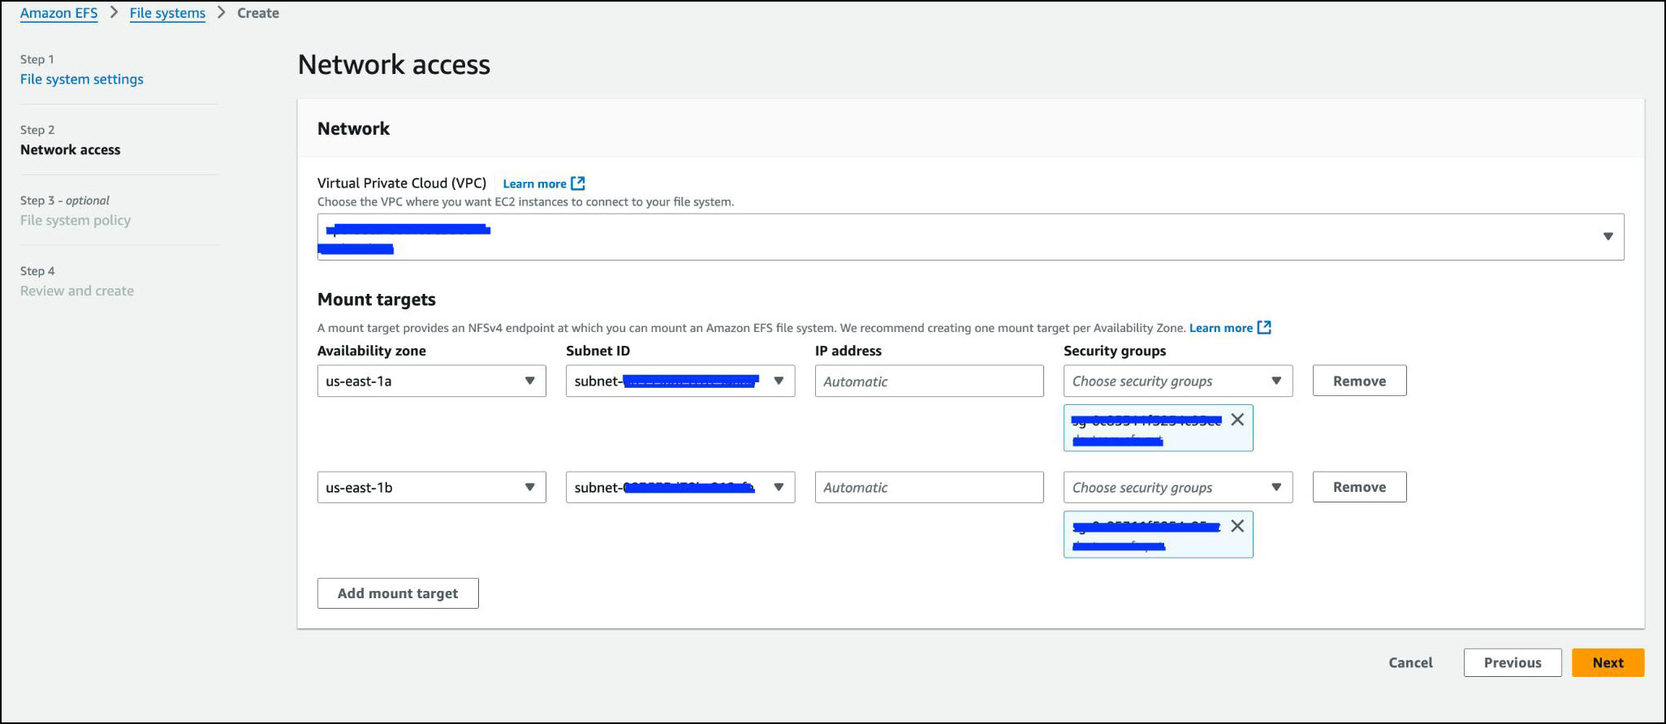Remove security group tag for us-east-1b
The height and width of the screenshot is (724, 1666).
(x=1237, y=526)
